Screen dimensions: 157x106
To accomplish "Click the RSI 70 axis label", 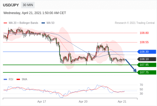I will pyautogui.click(x=141, y=85).
